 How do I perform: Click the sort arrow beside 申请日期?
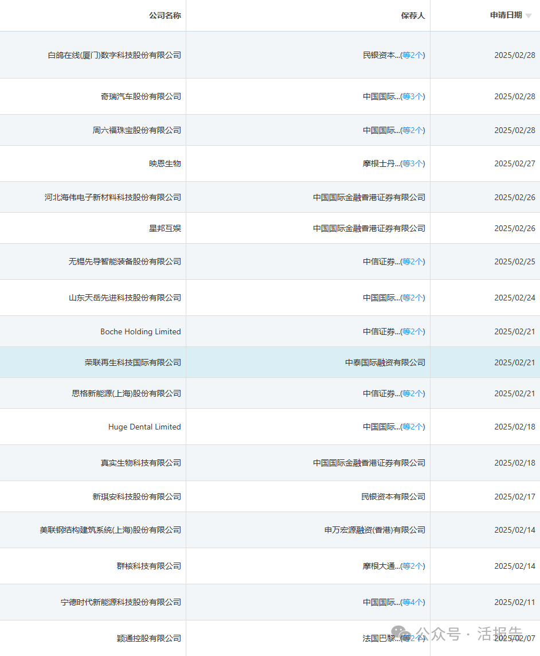pyautogui.click(x=528, y=16)
